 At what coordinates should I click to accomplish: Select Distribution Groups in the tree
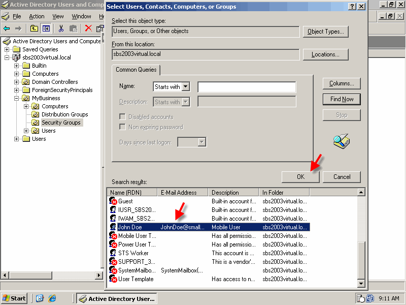(x=65, y=114)
